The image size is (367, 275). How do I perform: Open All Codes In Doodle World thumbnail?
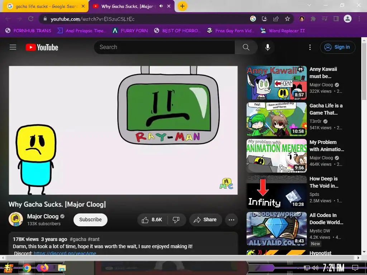point(276,229)
